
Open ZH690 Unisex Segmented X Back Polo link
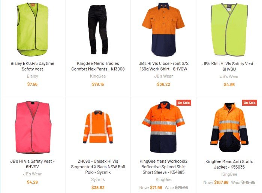pos(98,167)
